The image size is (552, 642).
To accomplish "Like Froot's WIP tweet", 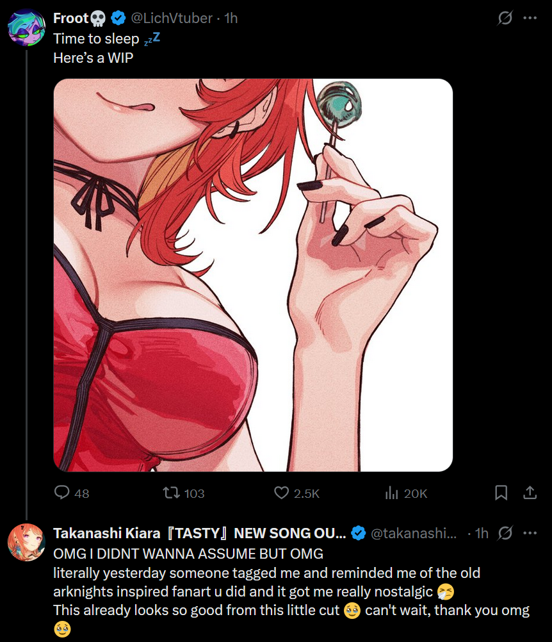I will click(x=296, y=493).
